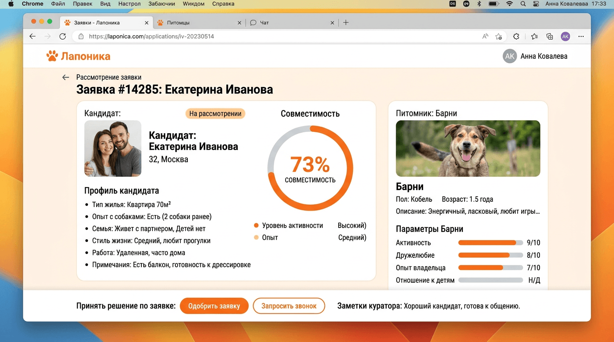Open the Справка menu
The width and height of the screenshot is (614, 342).
(224, 4)
